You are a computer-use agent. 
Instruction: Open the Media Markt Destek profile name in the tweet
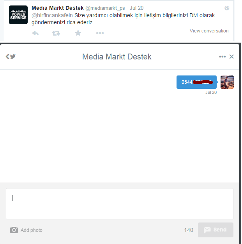pyautogui.click(x=58, y=8)
